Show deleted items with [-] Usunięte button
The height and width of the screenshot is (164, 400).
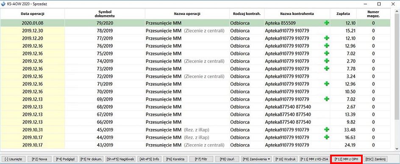(x=13, y=159)
